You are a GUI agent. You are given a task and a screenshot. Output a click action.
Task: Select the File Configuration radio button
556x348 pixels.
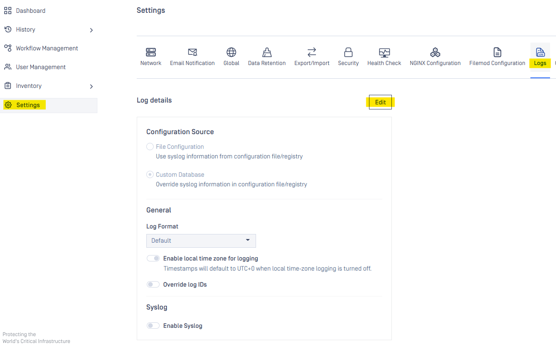150,147
